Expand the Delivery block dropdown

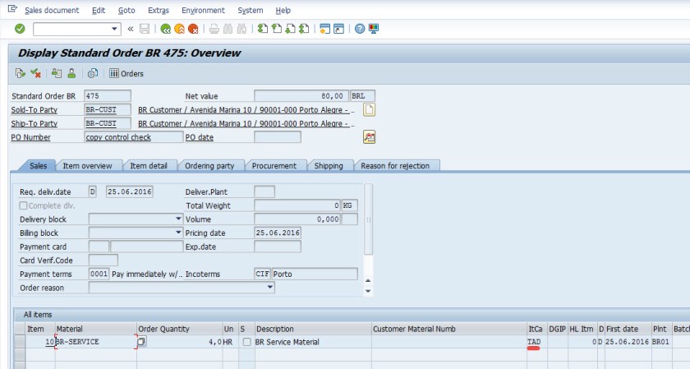178,219
